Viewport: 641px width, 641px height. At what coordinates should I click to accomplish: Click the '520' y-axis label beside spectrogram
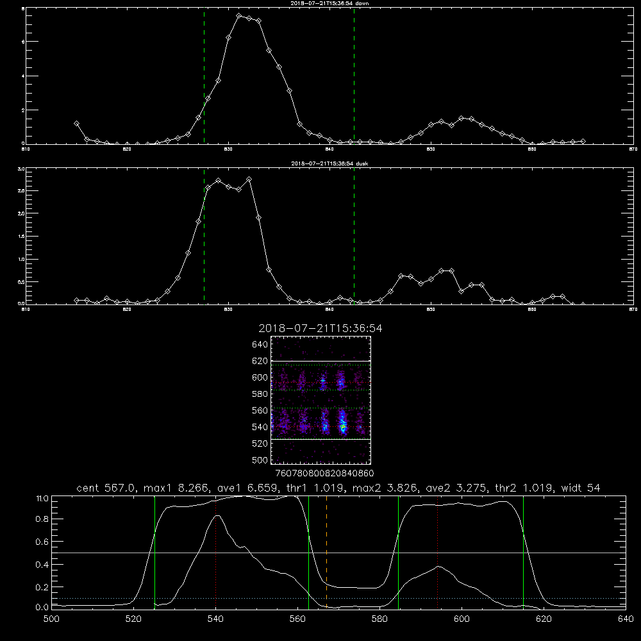260,444
